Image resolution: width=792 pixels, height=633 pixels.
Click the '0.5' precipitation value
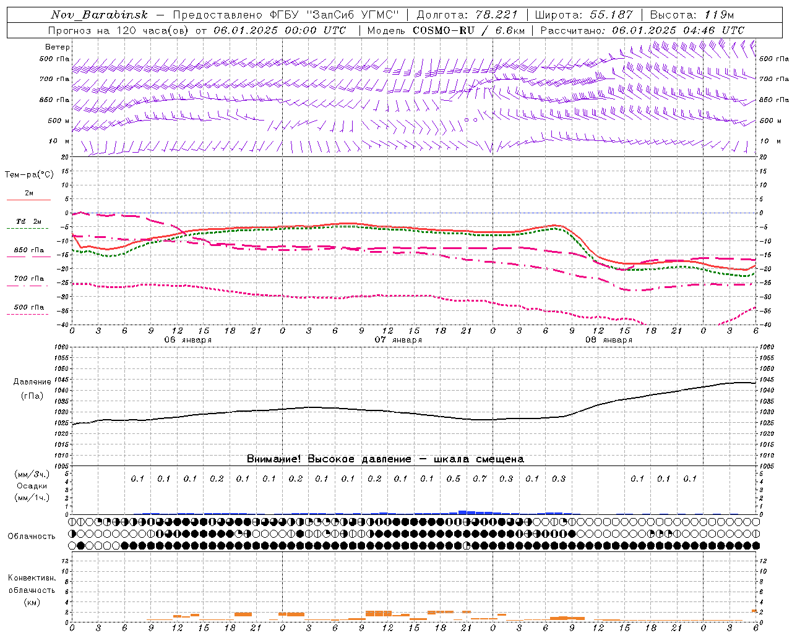tap(454, 478)
